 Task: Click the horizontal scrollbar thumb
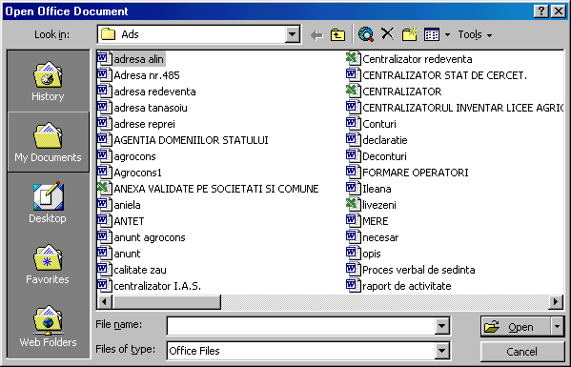(167, 302)
